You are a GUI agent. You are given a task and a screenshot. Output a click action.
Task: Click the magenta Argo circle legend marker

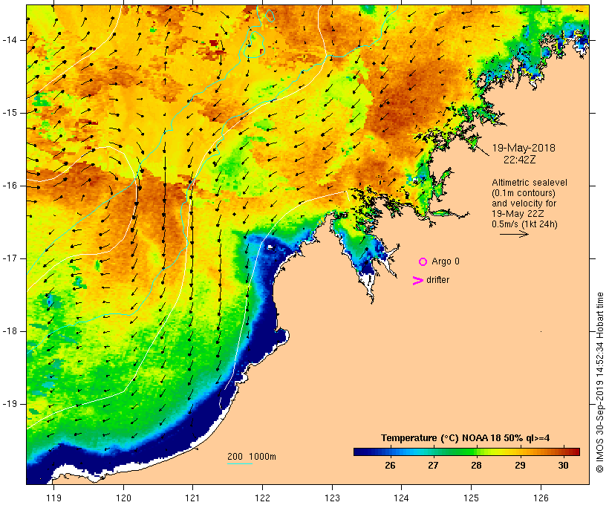[x=423, y=262]
